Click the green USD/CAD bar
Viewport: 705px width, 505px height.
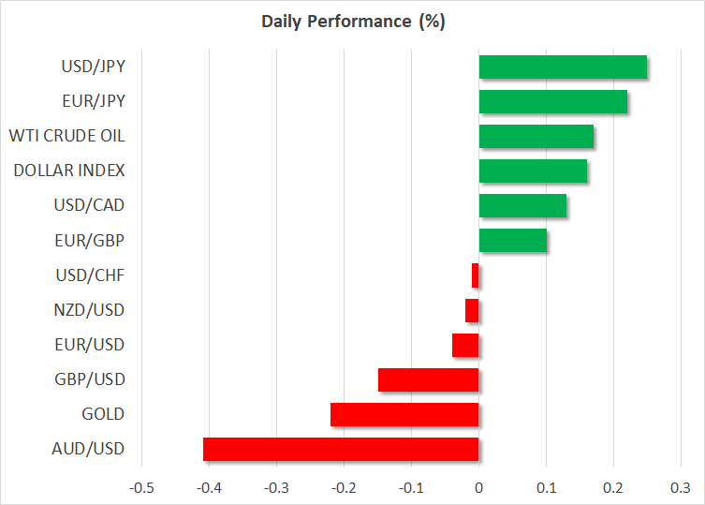(x=522, y=205)
